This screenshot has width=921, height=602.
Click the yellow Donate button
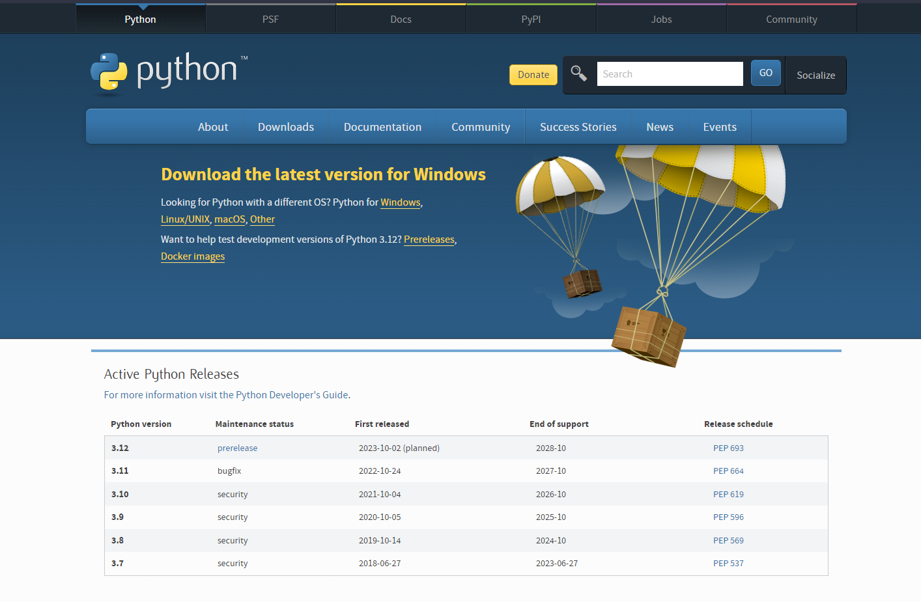[533, 75]
